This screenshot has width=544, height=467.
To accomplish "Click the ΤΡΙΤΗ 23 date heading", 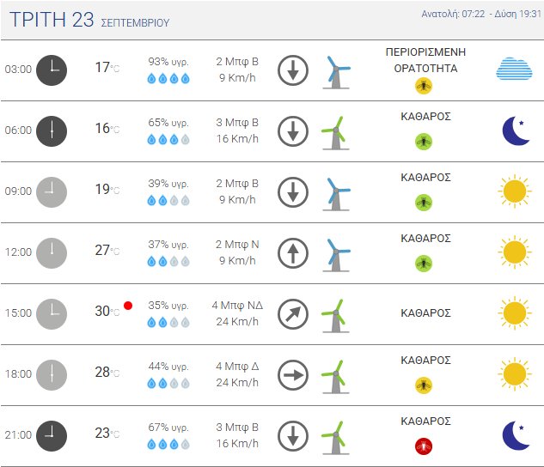I will 50,21.
